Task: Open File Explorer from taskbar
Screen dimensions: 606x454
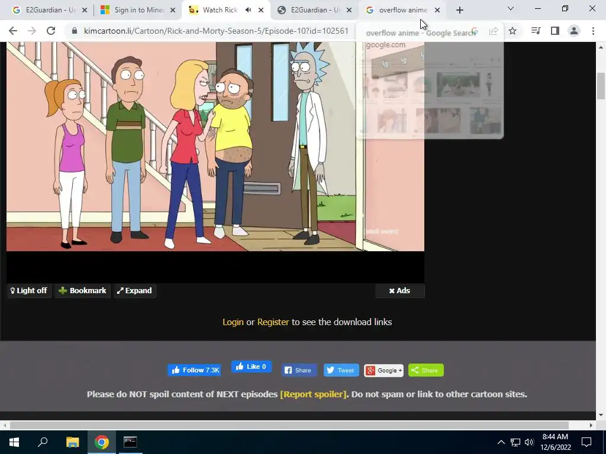Action: tap(72, 442)
